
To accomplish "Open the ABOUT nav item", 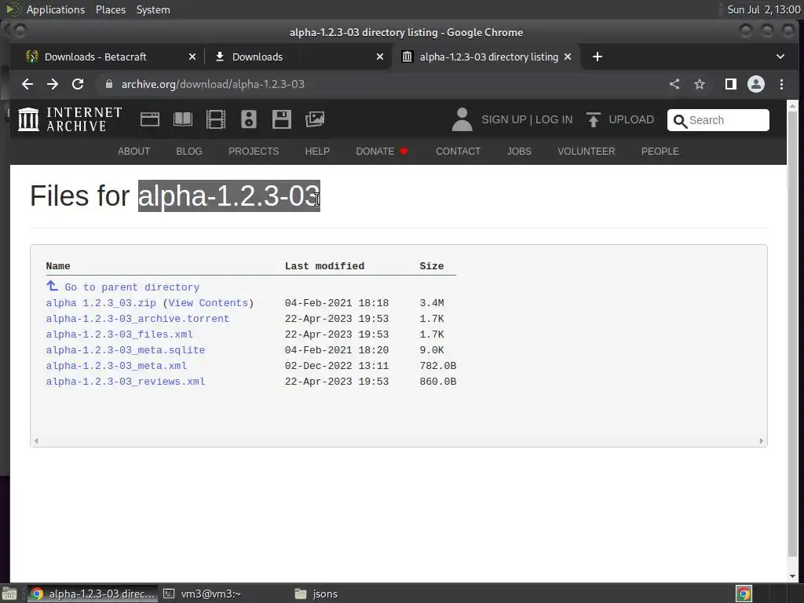I will click(133, 152).
